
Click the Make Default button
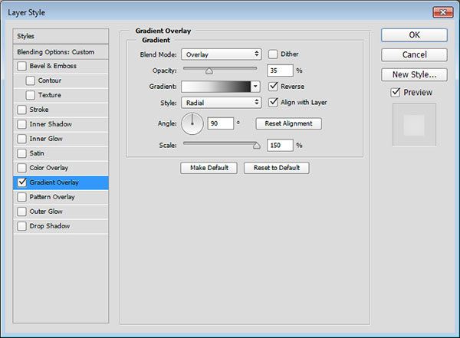coord(209,168)
